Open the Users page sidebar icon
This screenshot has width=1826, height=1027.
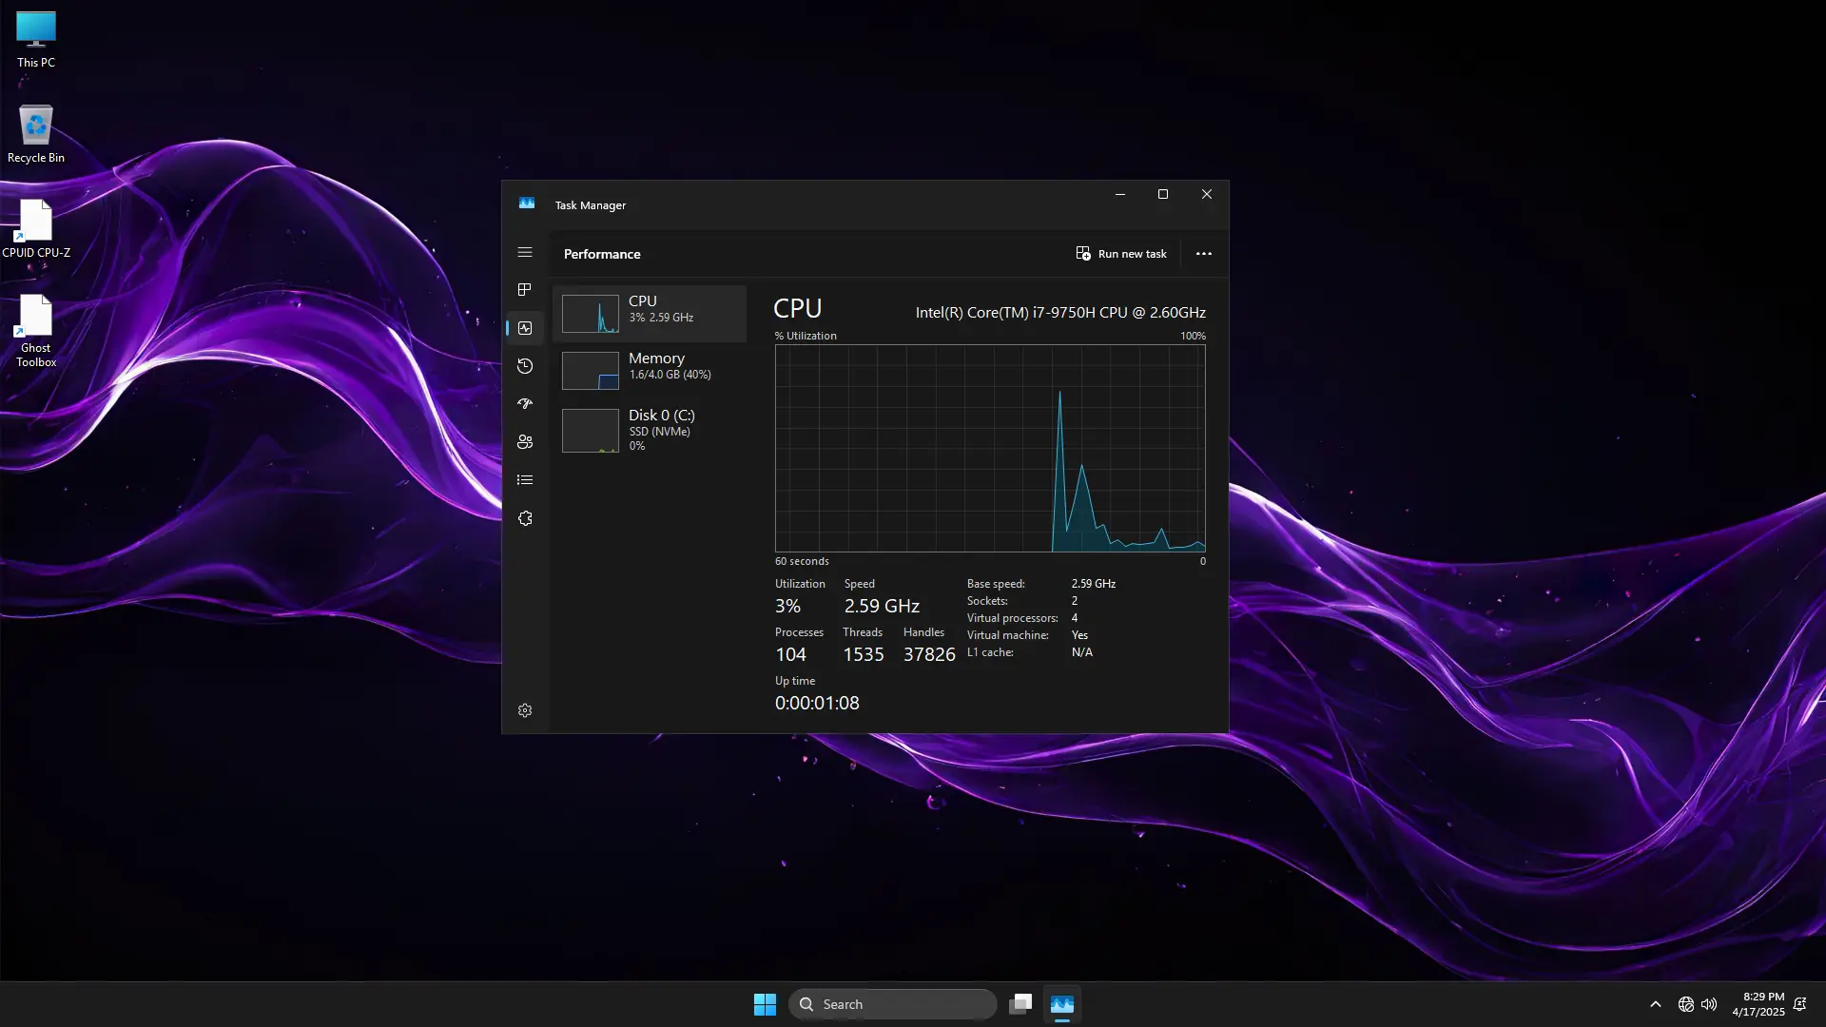(x=525, y=442)
